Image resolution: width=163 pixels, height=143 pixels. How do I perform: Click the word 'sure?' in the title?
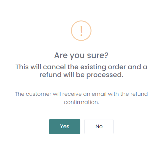click(x=98, y=55)
